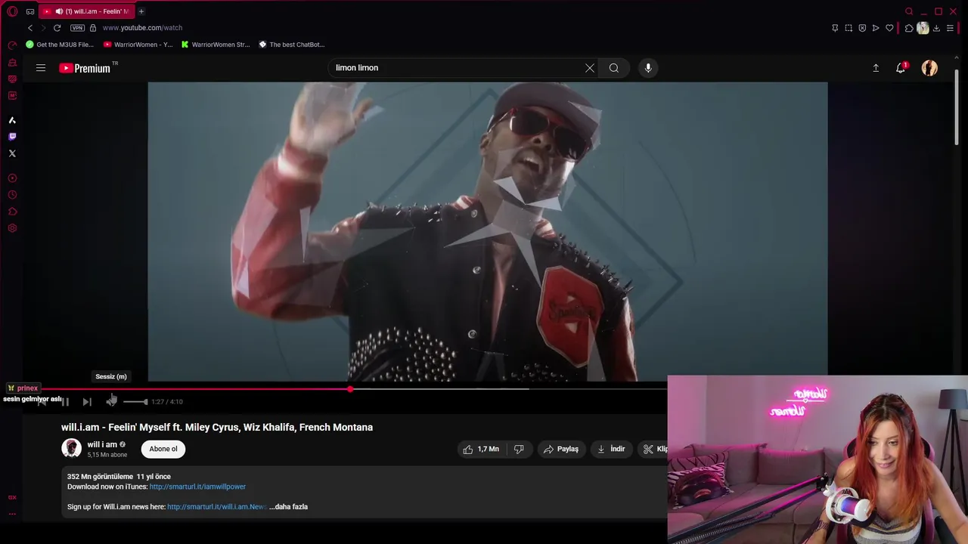This screenshot has height=544, width=968.
Task: Click the Klip scissors button
Action: [x=653, y=449]
